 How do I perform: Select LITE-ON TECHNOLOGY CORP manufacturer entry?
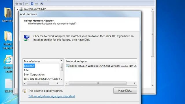(42, 79)
